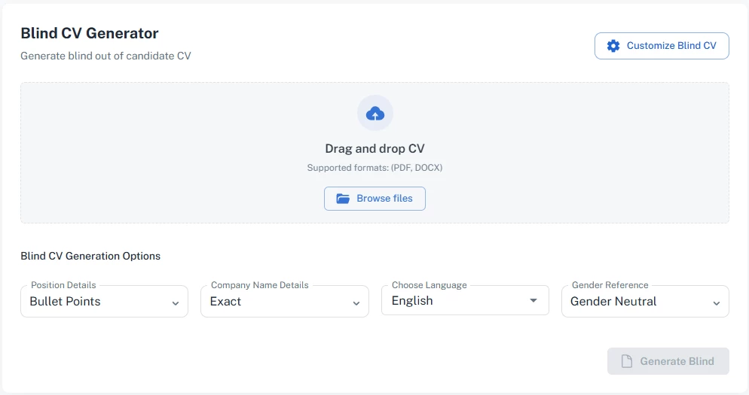
Task: Click the triangle arrow in Choose Language
Action: pyautogui.click(x=533, y=301)
